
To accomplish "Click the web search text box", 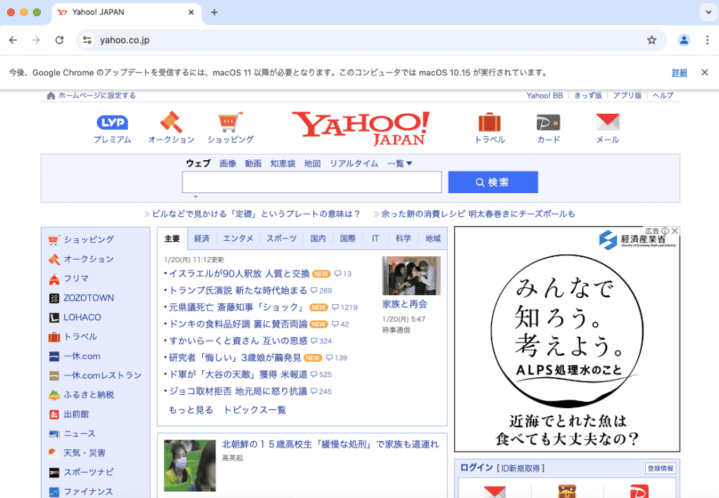I will [312, 183].
